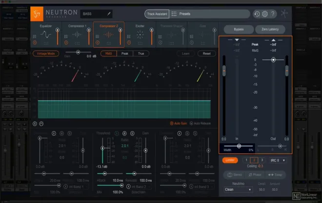Screen dimensions: 322x203
Task: Select Peak detection mode
Action: [x=124, y=53]
